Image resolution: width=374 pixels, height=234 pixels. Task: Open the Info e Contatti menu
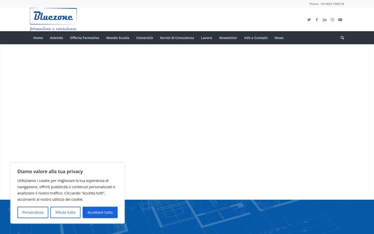point(256,38)
